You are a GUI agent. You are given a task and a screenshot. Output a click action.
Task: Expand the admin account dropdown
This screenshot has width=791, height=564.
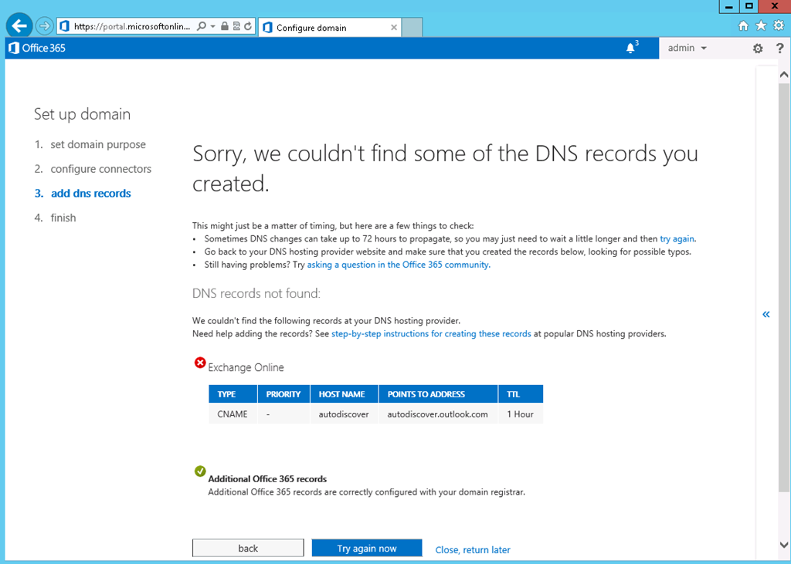tap(687, 48)
